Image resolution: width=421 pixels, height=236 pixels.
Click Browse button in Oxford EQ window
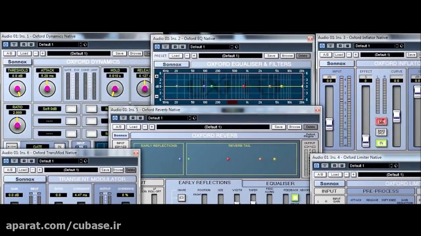click(287, 56)
